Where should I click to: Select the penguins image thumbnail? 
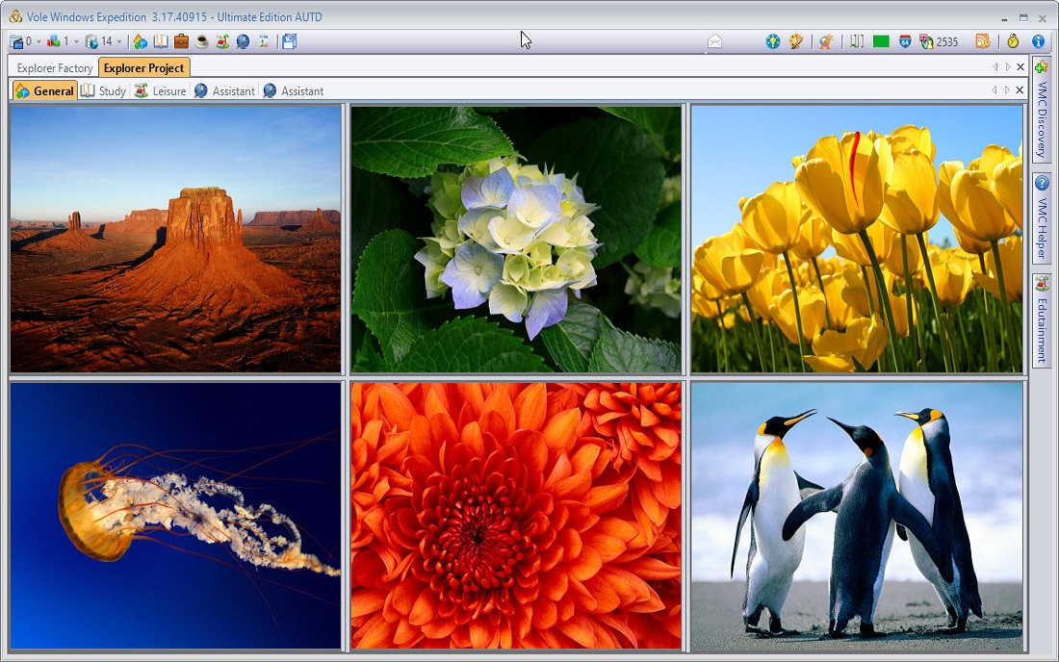pos(857,516)
